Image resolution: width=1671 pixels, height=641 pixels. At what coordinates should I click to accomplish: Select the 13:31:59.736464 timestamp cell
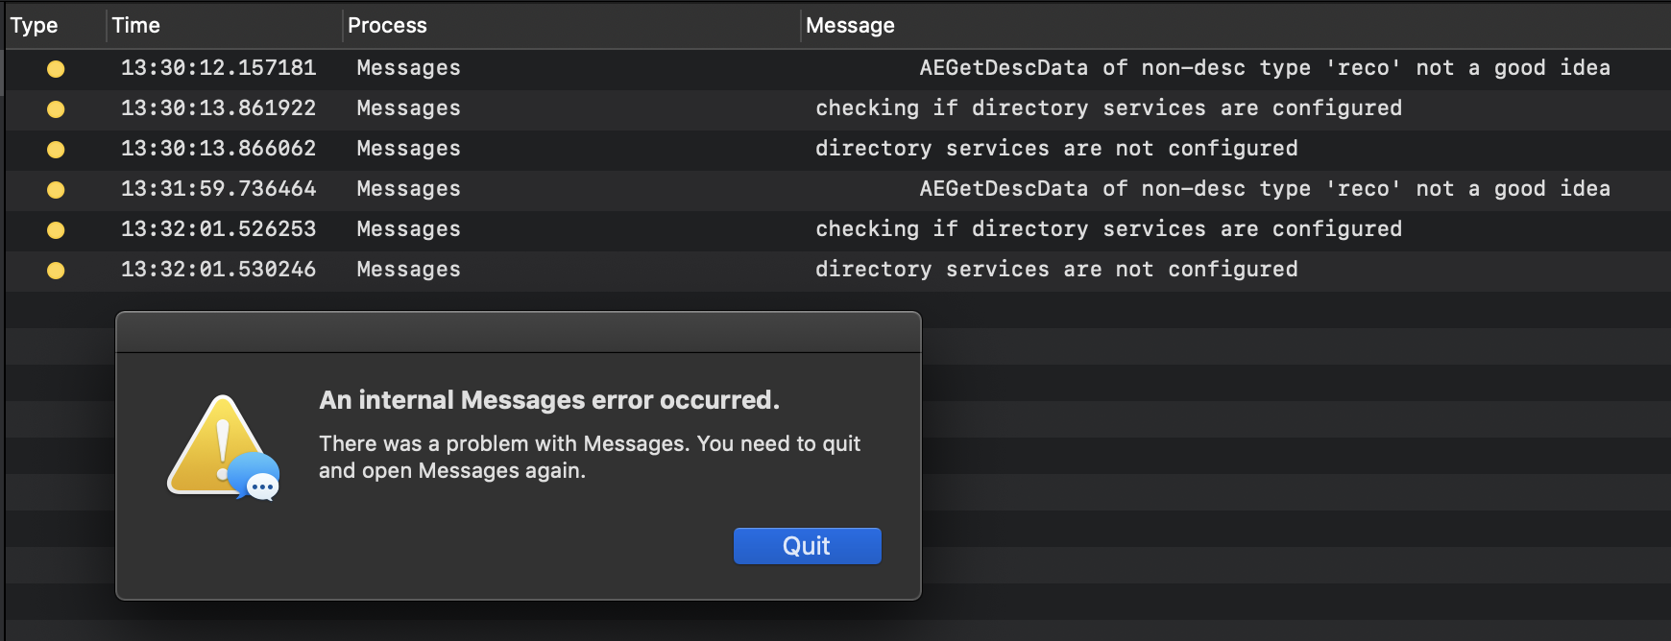point(218,189)
